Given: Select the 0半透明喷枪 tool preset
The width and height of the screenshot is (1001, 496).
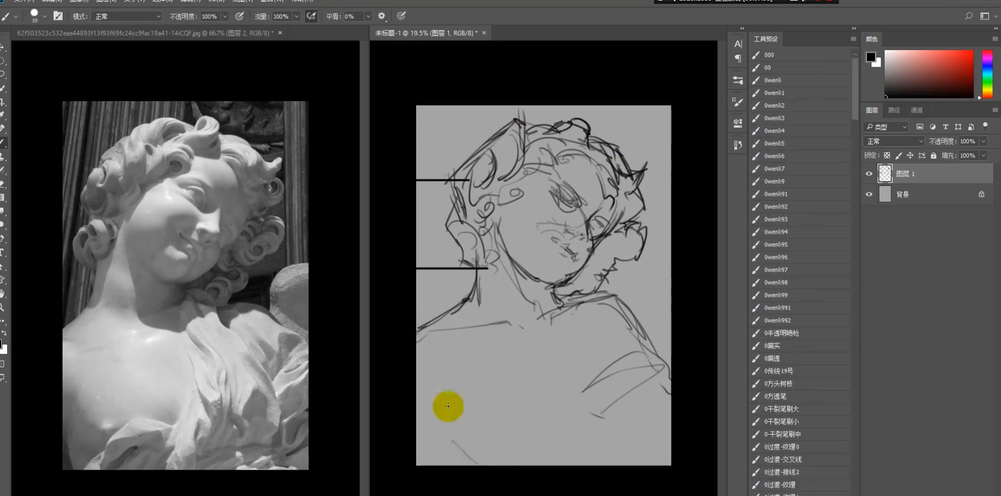Looking at the screenshot, I should coord(800,333).
